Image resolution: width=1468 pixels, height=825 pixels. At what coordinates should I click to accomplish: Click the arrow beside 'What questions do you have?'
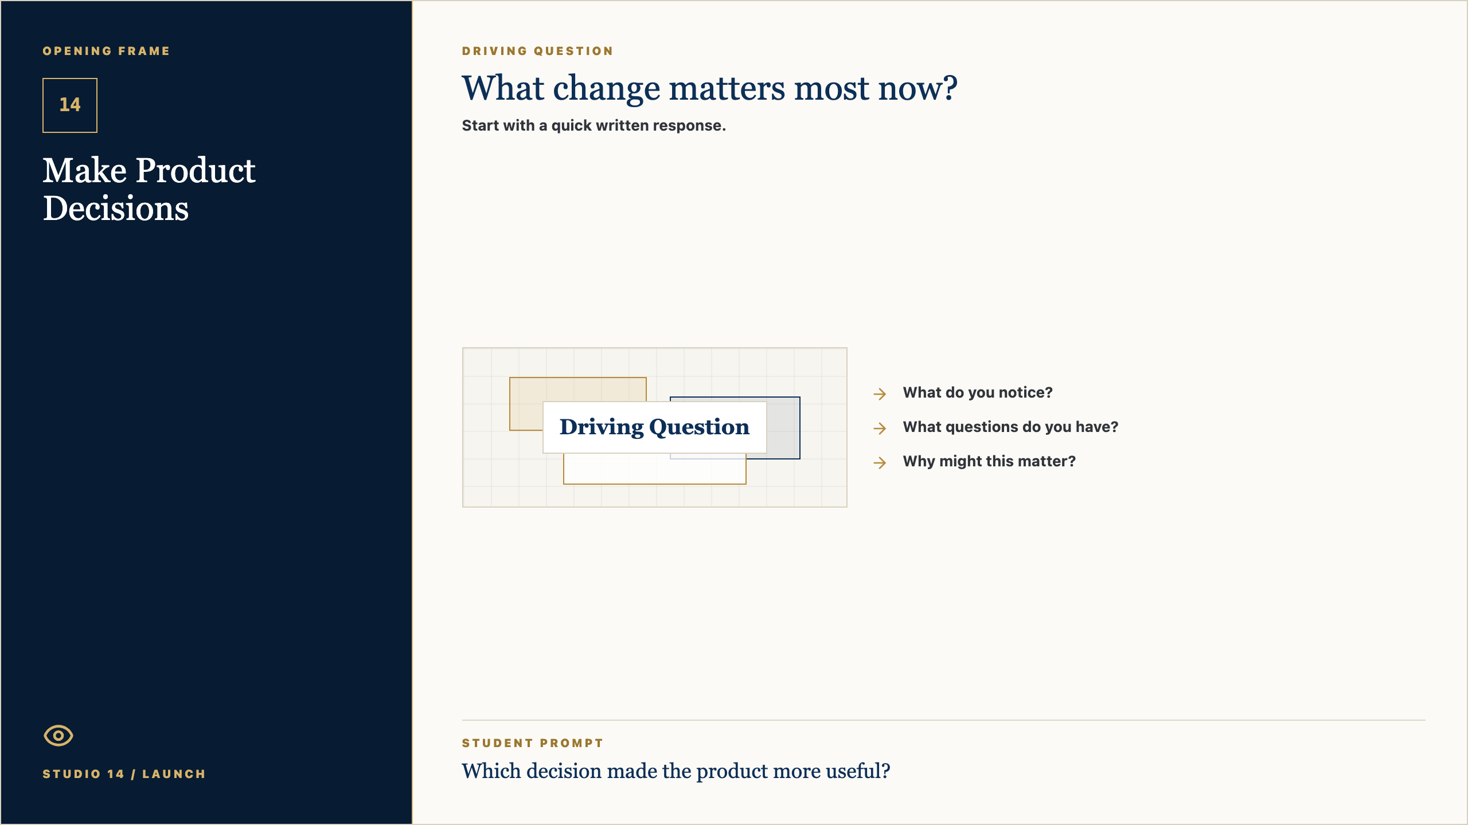[880, 428]
